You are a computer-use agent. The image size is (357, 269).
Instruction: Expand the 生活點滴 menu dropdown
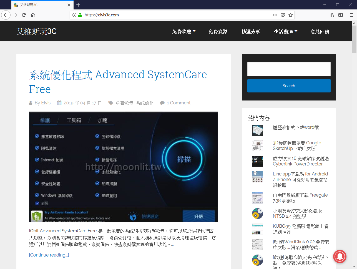pos(286,31)
